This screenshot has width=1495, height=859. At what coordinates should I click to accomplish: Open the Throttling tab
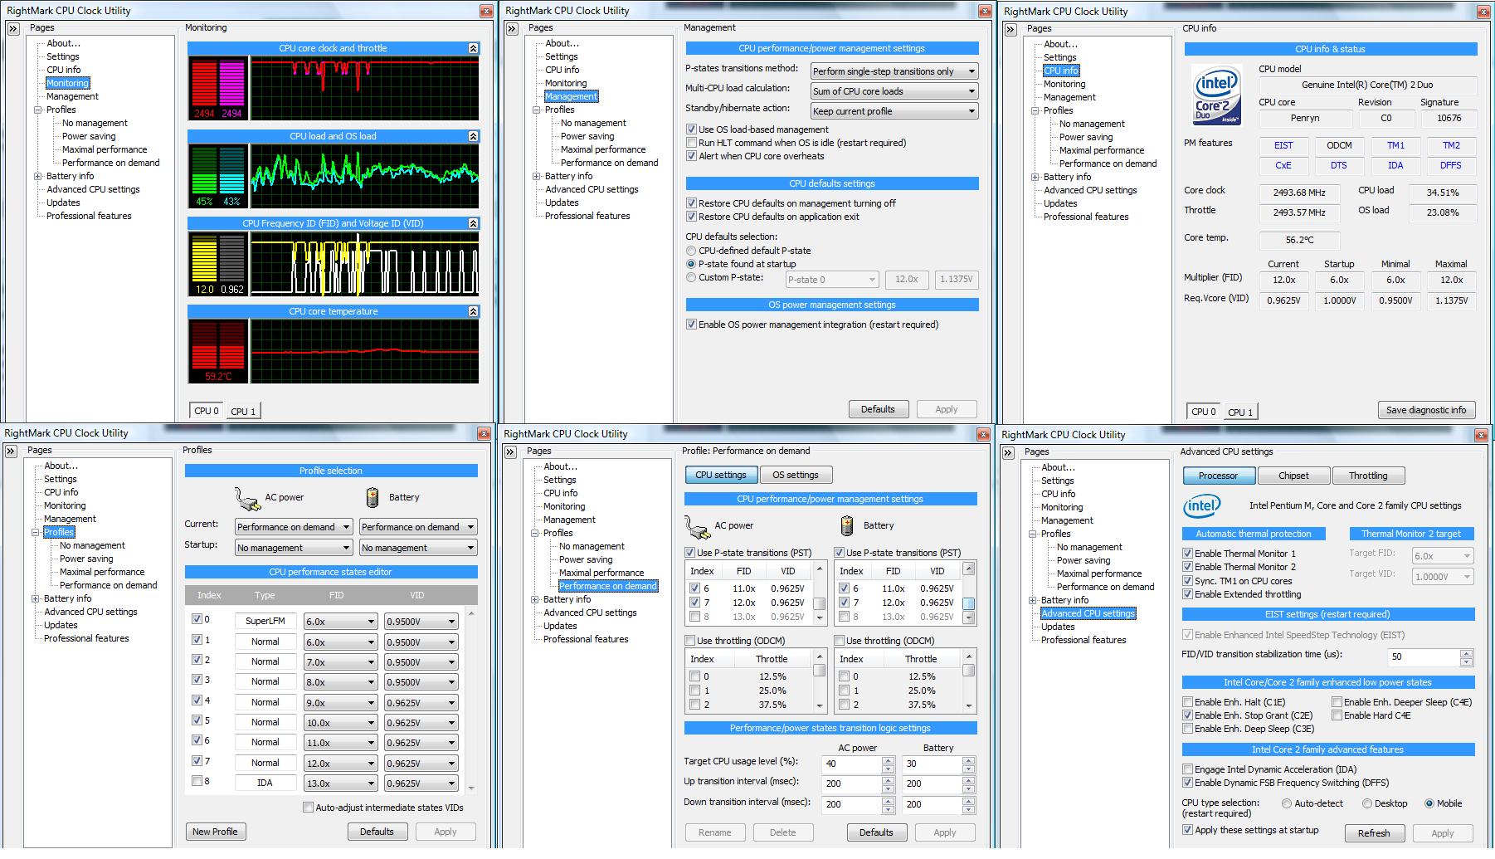tap(1368, 476)
